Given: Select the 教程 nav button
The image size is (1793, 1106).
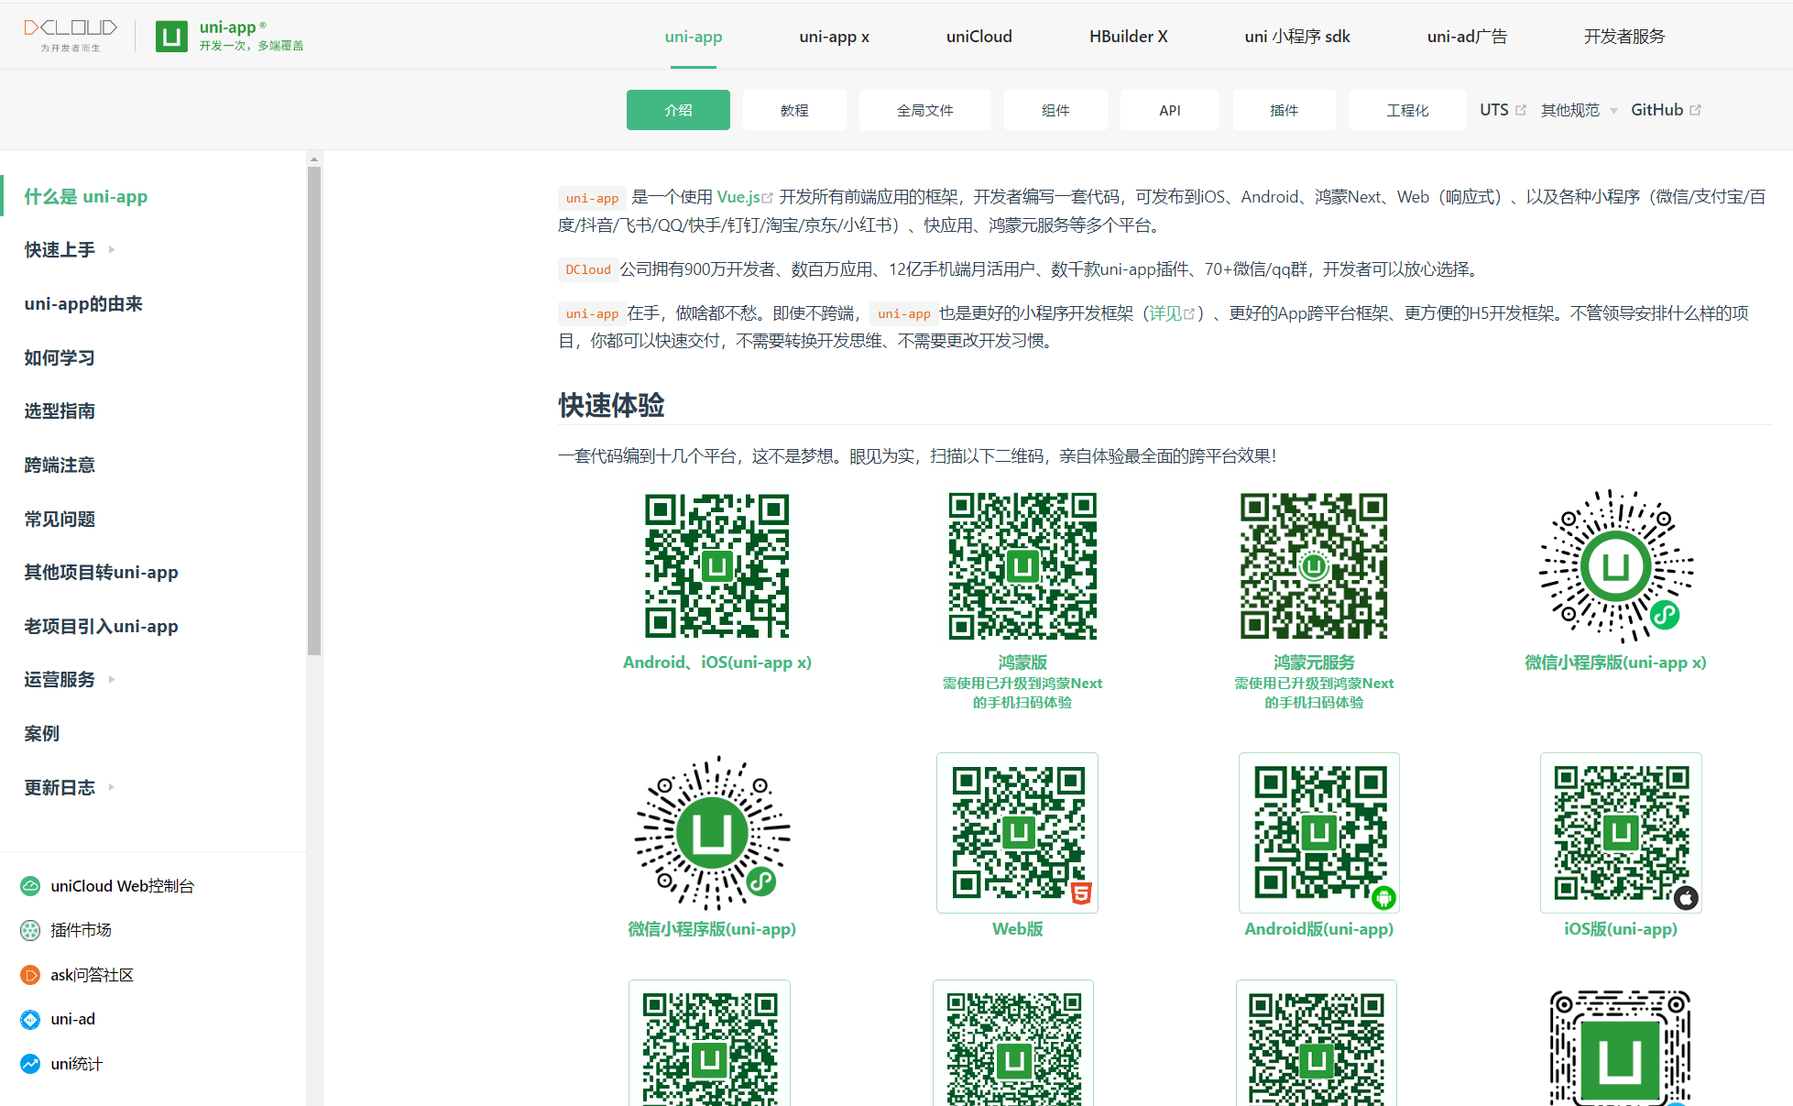Looking at the screenshot, I should tap(794, 110).
